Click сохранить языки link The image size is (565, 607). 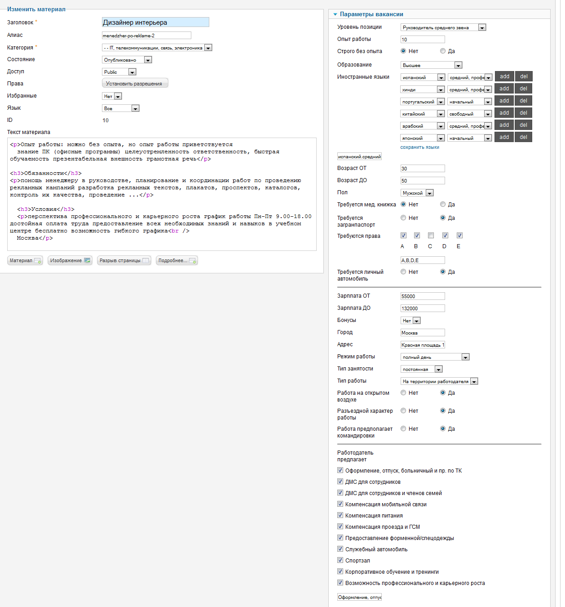pos(419,147)
